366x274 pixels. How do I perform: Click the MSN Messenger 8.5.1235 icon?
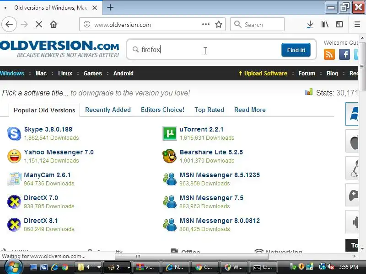[170, 179]
